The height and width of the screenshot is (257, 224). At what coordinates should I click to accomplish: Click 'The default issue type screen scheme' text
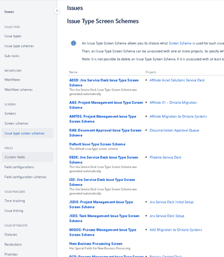(93, 149)
